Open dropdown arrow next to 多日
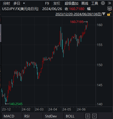 (24, 3)
